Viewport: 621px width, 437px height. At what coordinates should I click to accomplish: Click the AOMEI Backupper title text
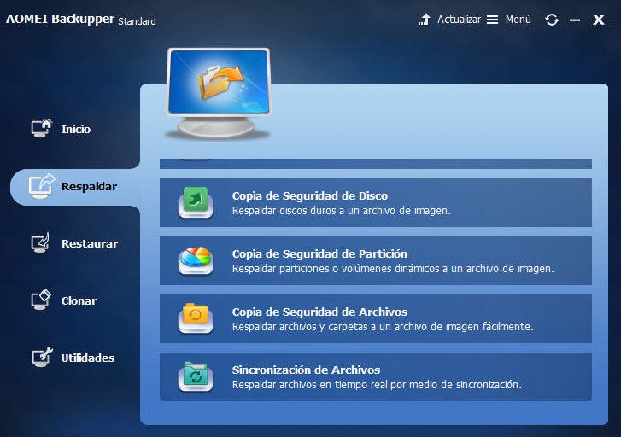pyautogui.click(x=60, y=19)
